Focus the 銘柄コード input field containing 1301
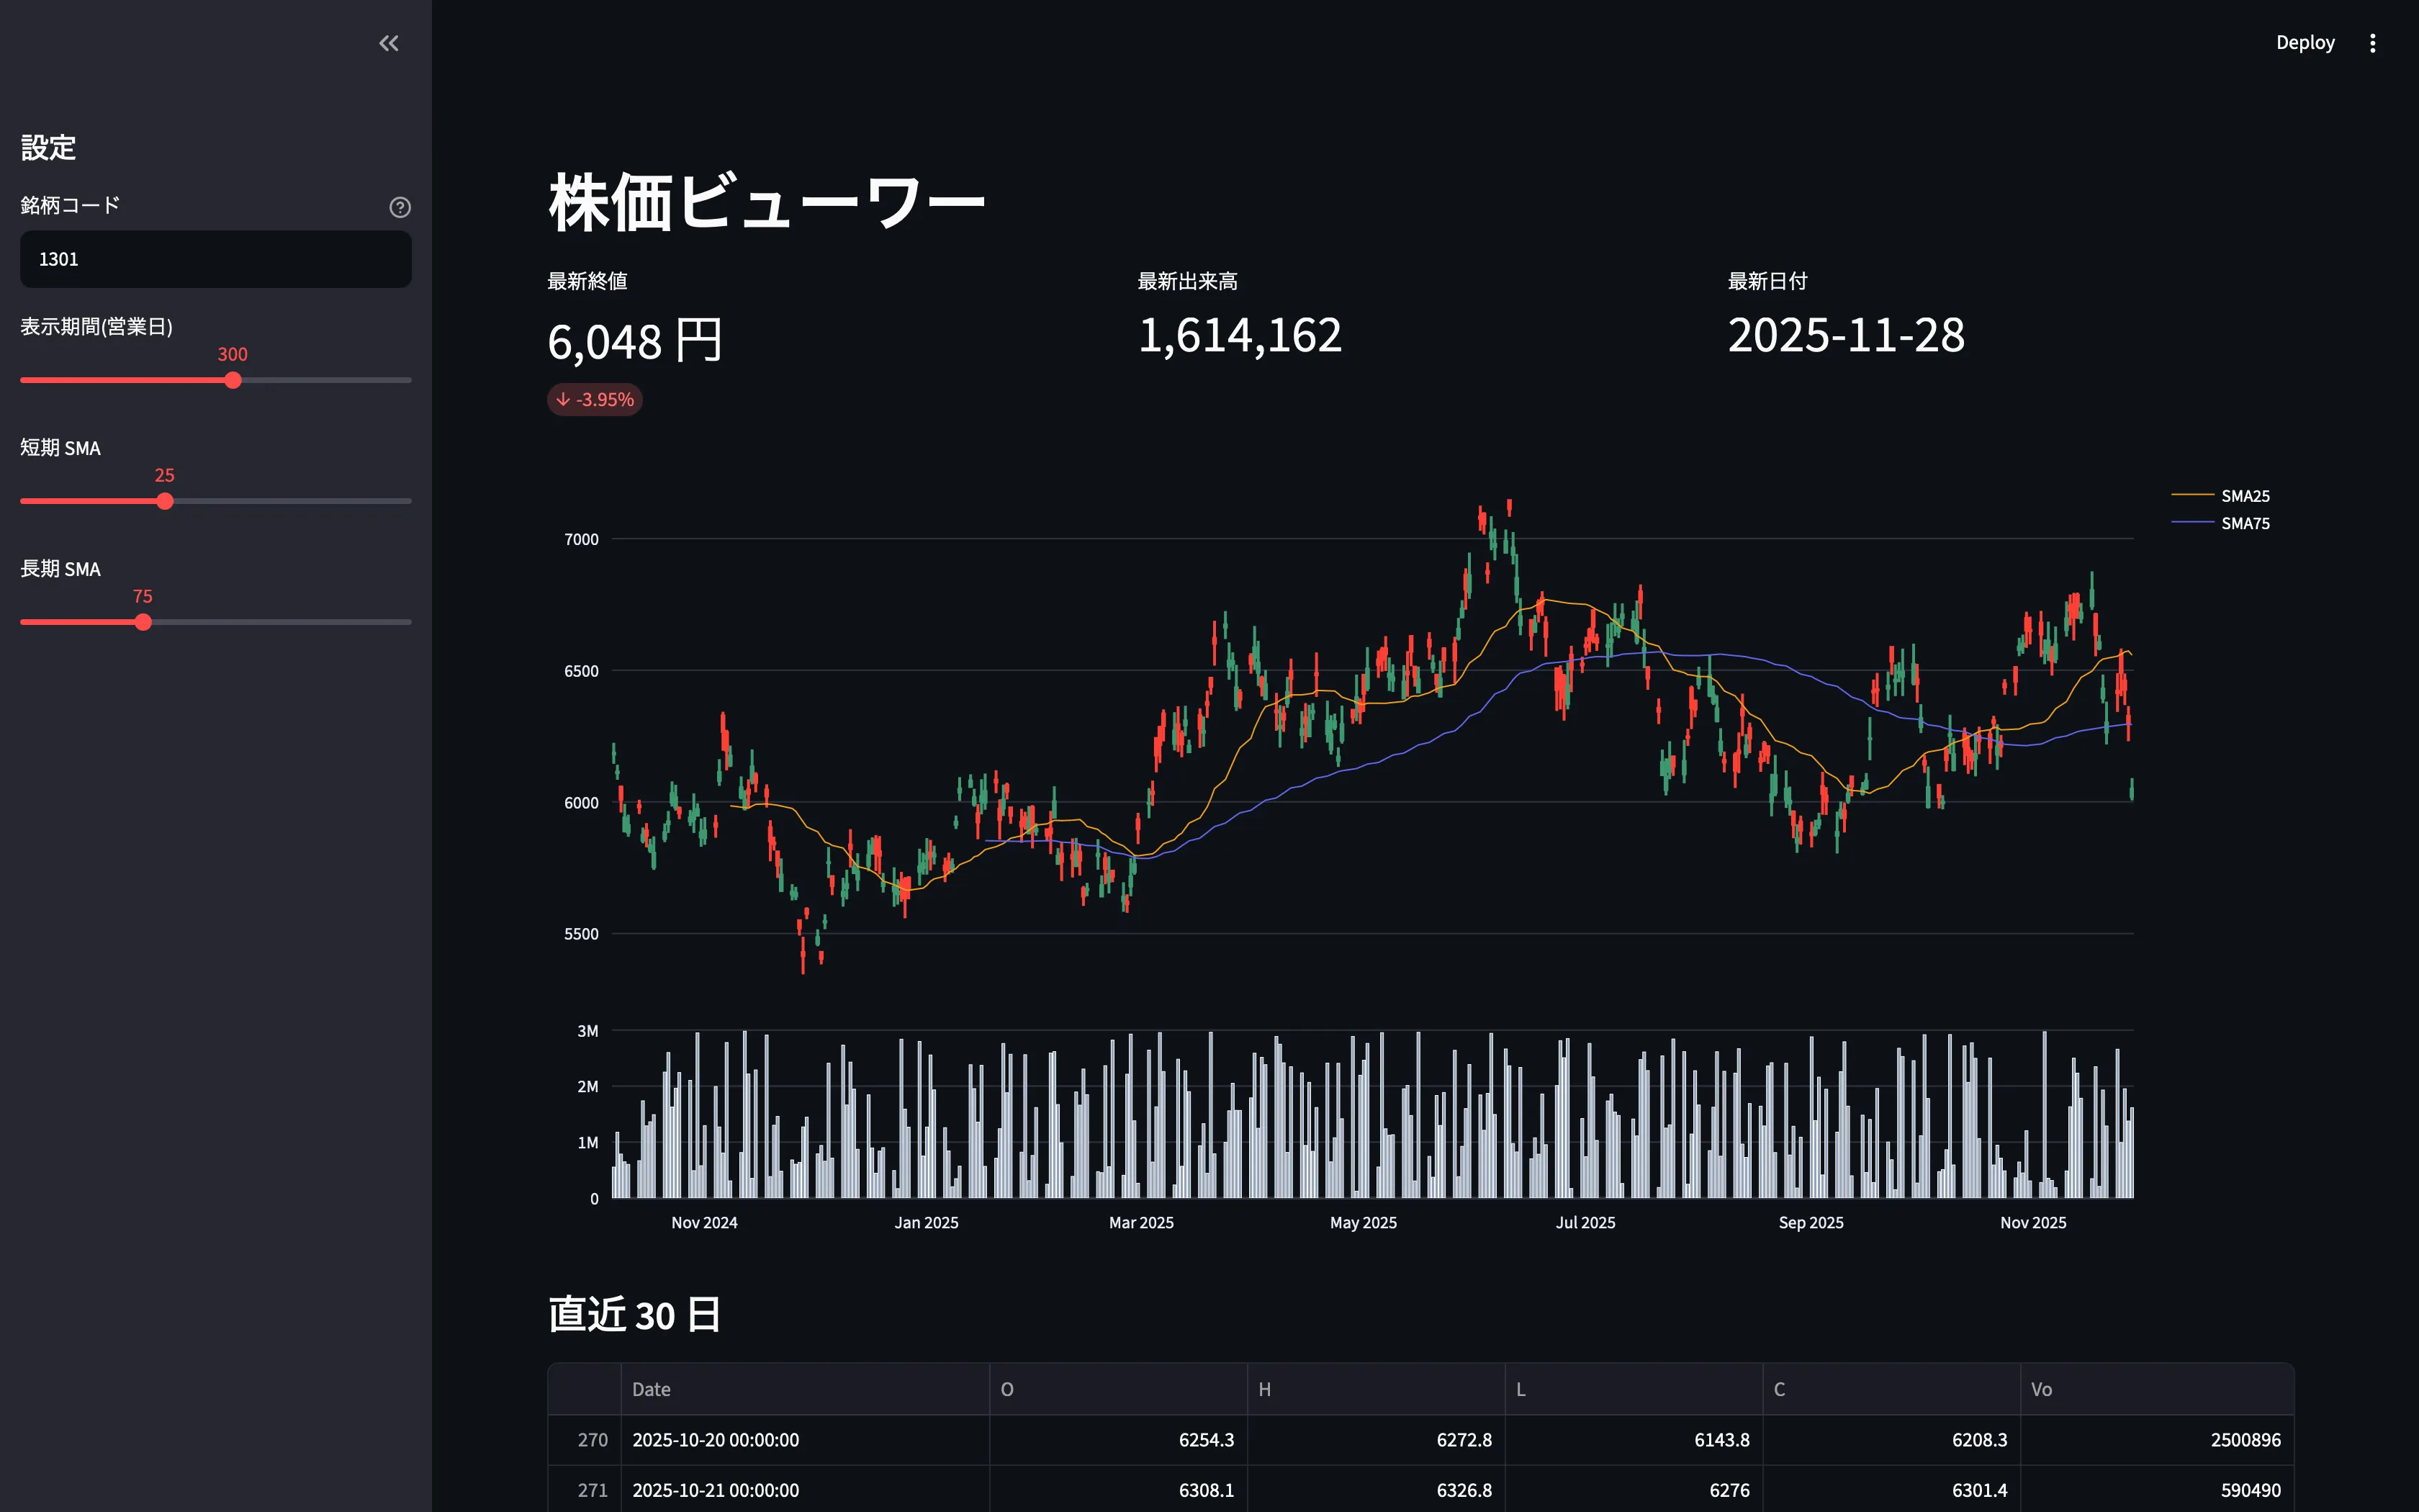This screenshot has width=2419, height=1512. click(216, 259)
